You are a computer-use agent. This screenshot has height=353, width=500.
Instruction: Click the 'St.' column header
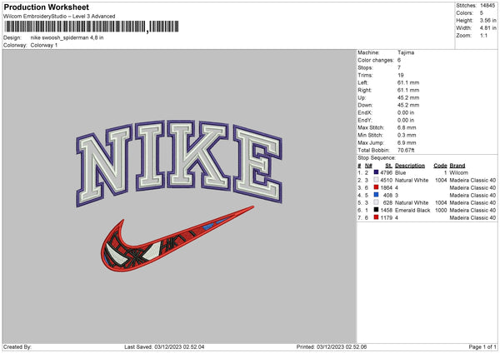tap(388, 166)
